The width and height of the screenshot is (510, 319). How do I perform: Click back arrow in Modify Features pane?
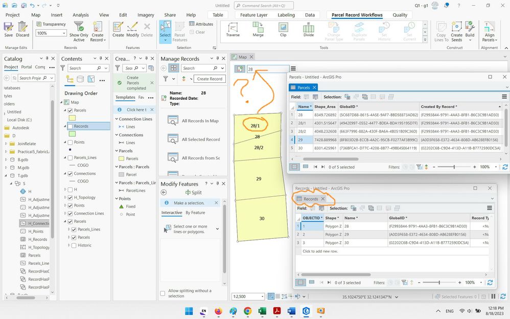[x=164, y=192]
